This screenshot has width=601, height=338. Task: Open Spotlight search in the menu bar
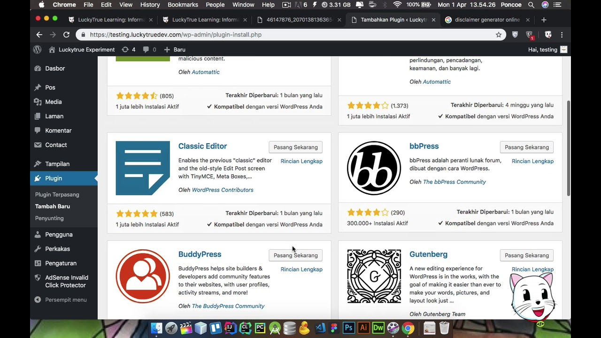(531, 5)
